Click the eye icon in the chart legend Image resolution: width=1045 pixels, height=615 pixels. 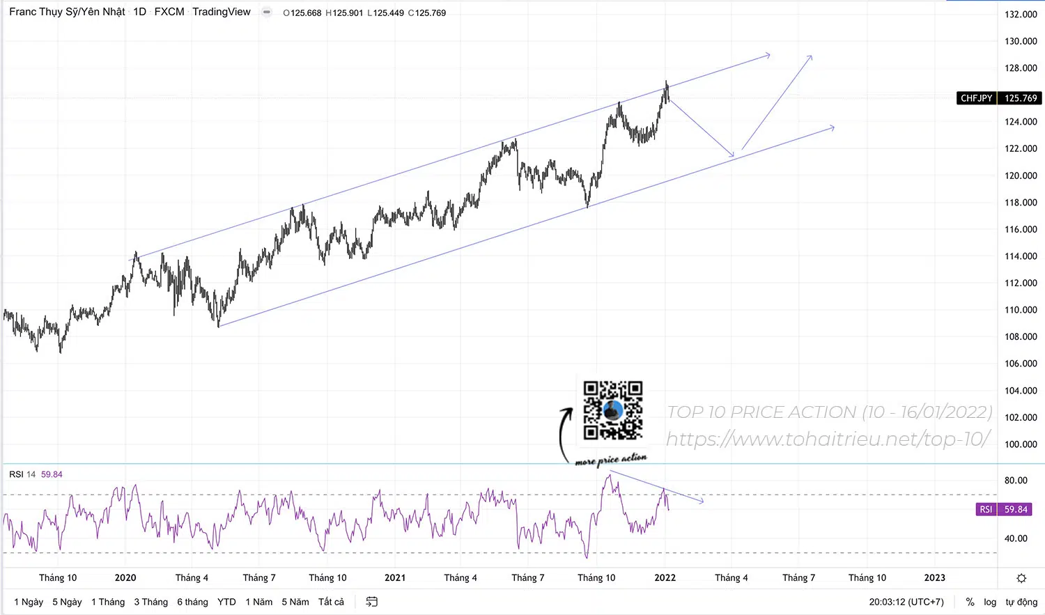[x=266, y=12]
